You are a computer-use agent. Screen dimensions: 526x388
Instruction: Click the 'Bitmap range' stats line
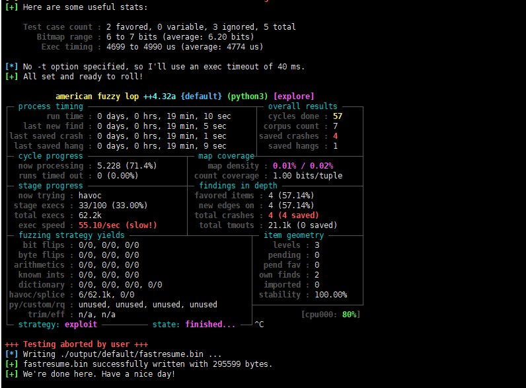pos(145,37)
